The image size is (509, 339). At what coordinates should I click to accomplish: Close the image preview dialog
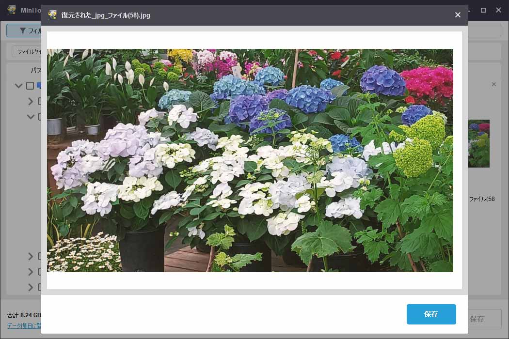(458, 15)
